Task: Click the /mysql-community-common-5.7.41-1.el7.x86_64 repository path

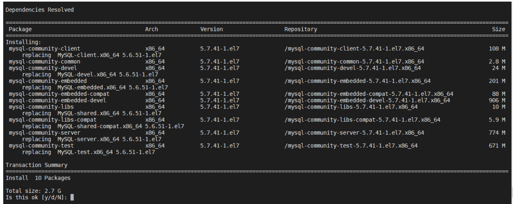Action: click(x=354, y=61)
